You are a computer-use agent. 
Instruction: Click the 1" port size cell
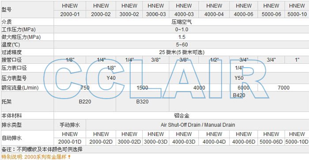297,60
